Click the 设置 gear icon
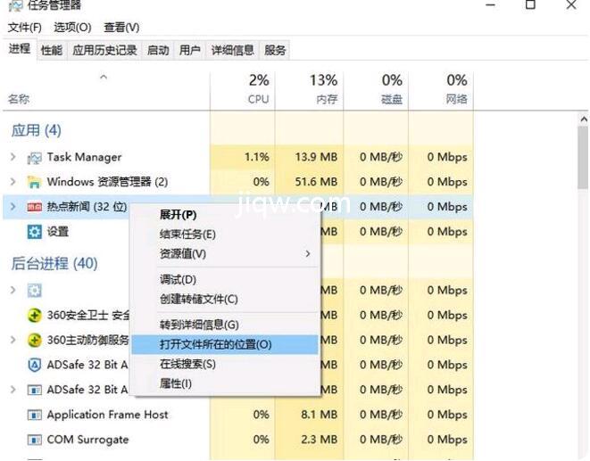The image size is (590, 461). (x=35, y=232)
